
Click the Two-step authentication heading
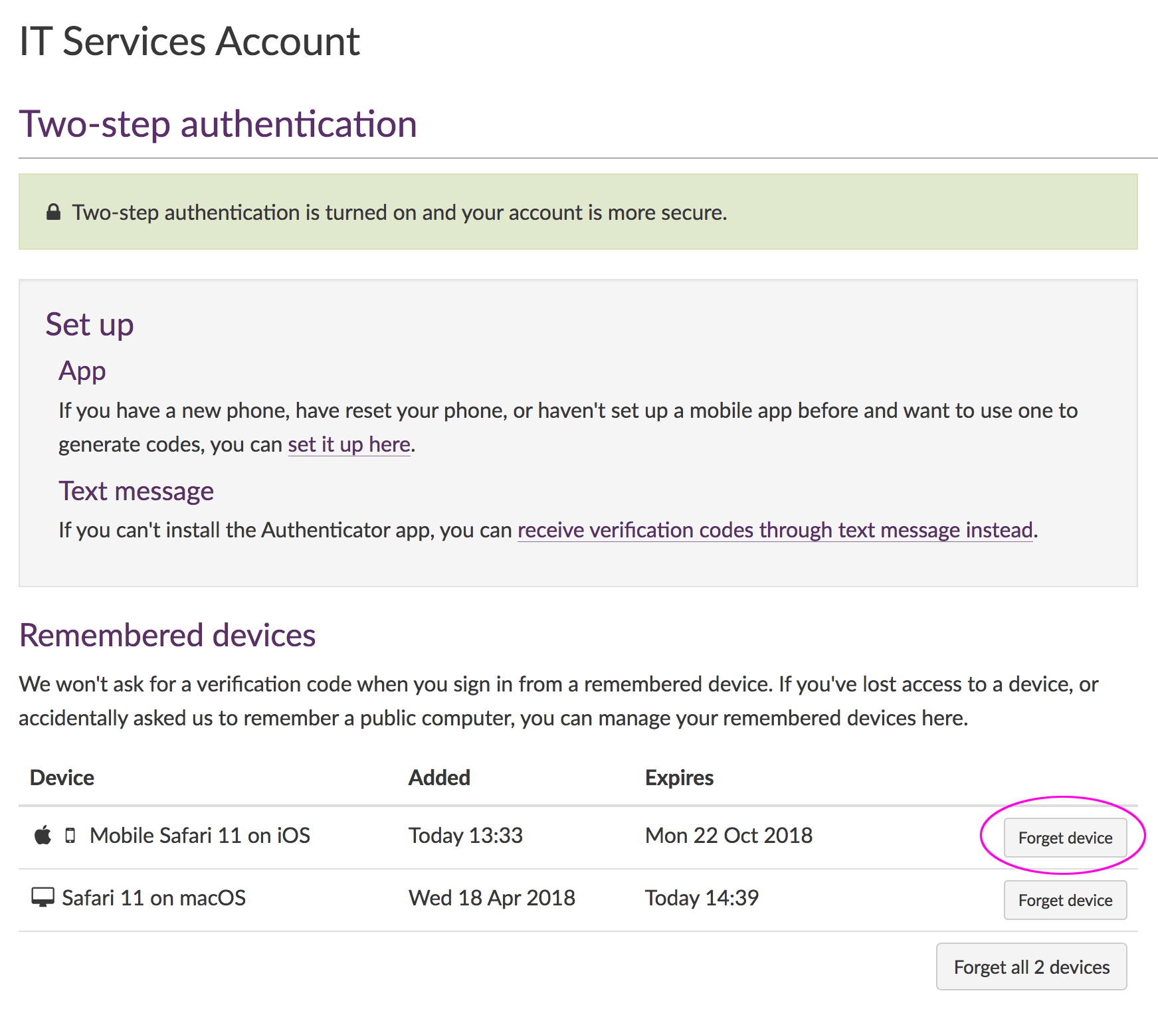click(218, 124)
